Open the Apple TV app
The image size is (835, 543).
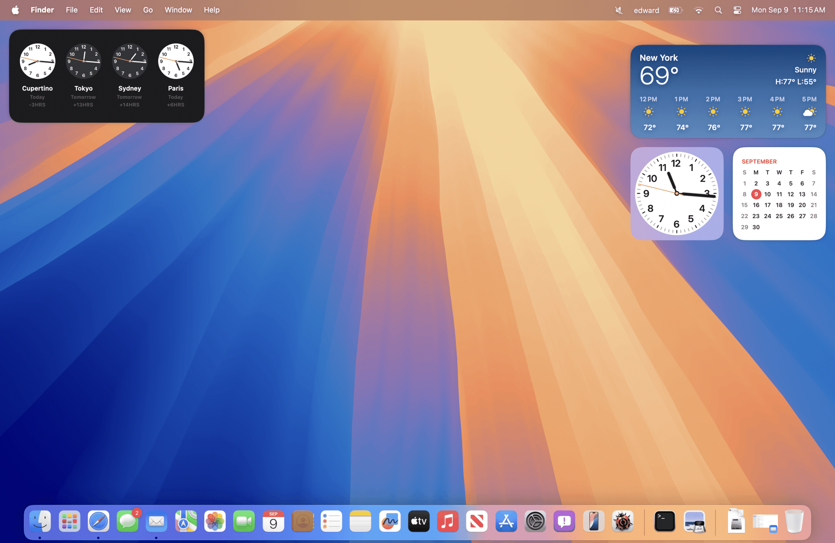coord(418,521)
